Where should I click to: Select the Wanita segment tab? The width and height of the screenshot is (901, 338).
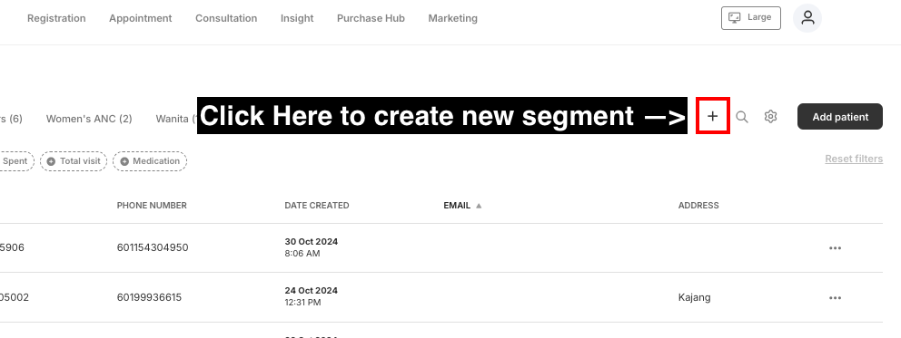coord(176,119)
